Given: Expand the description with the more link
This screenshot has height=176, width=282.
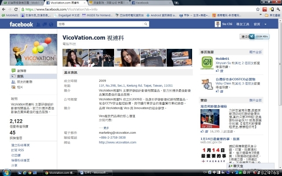Looking at the screenshot, I should point(104,128).
